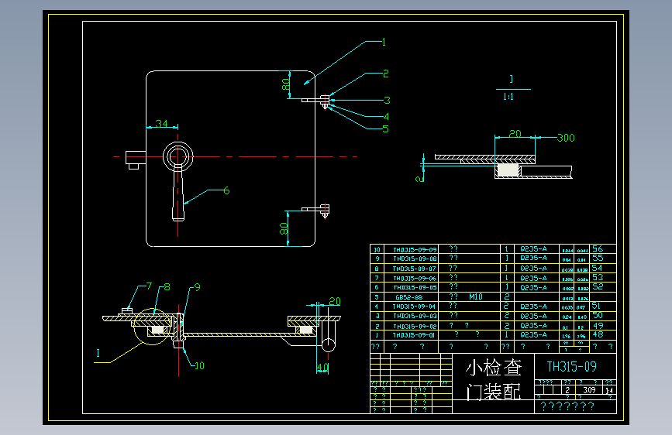Click the remark number 49 in parts list
672x435 pixels.
click(x=598, y=326)
